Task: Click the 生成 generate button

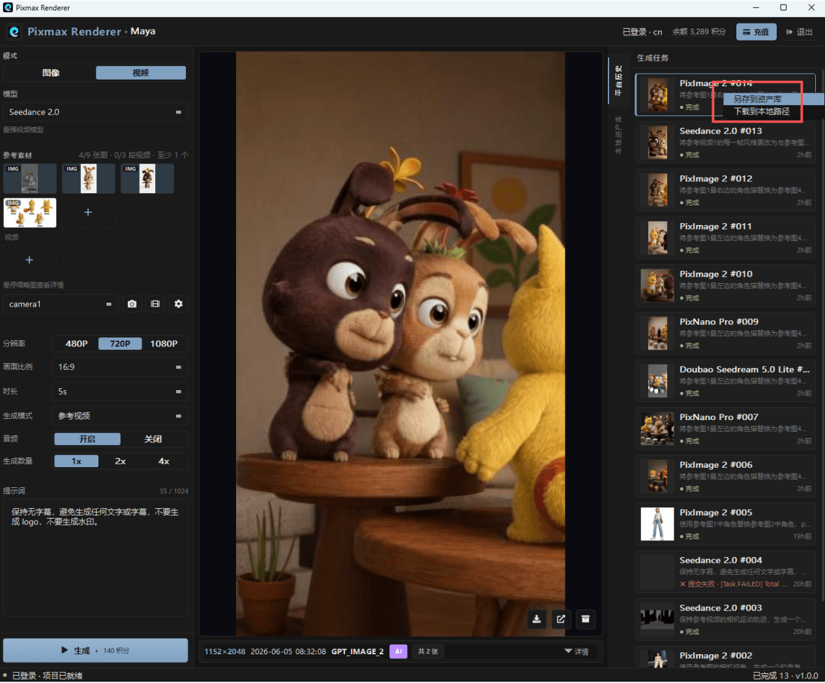Action: [x=95, y=650]
